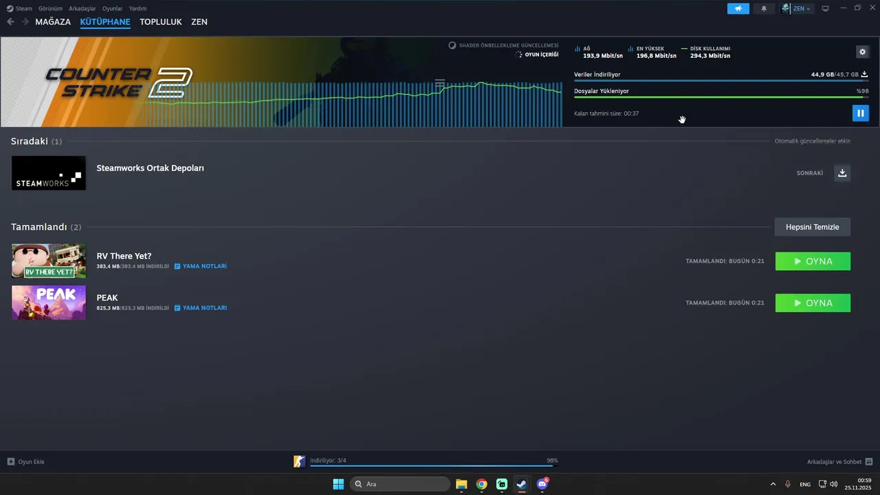Click the Otomatik güncellemeler etkin text
Image resolution: width=880 pixels, height=495 pixels.
point(813,141)
